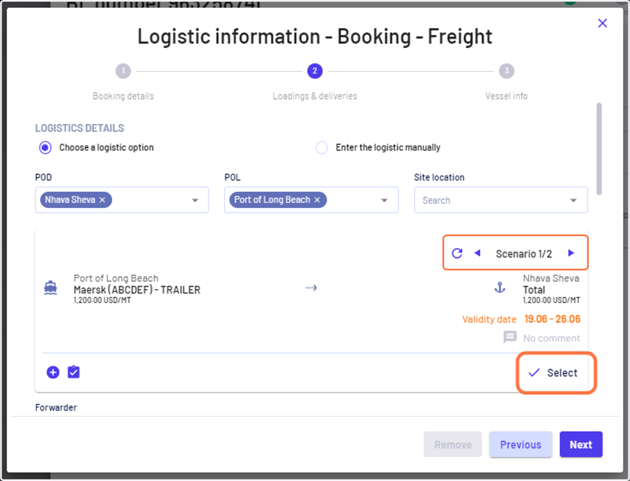
Task: Click the Validity date 19.06 - 26.06 text
Action: [x=521, y=319]
